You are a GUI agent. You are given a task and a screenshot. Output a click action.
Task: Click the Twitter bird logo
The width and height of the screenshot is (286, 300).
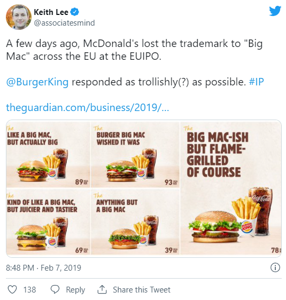pos(275,11)
